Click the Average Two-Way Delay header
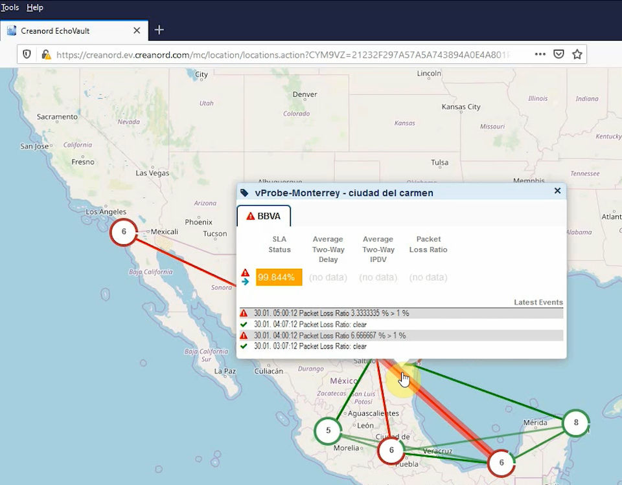Screen dimensions: 622x485 pyautogui.click(x=328, y=250)
